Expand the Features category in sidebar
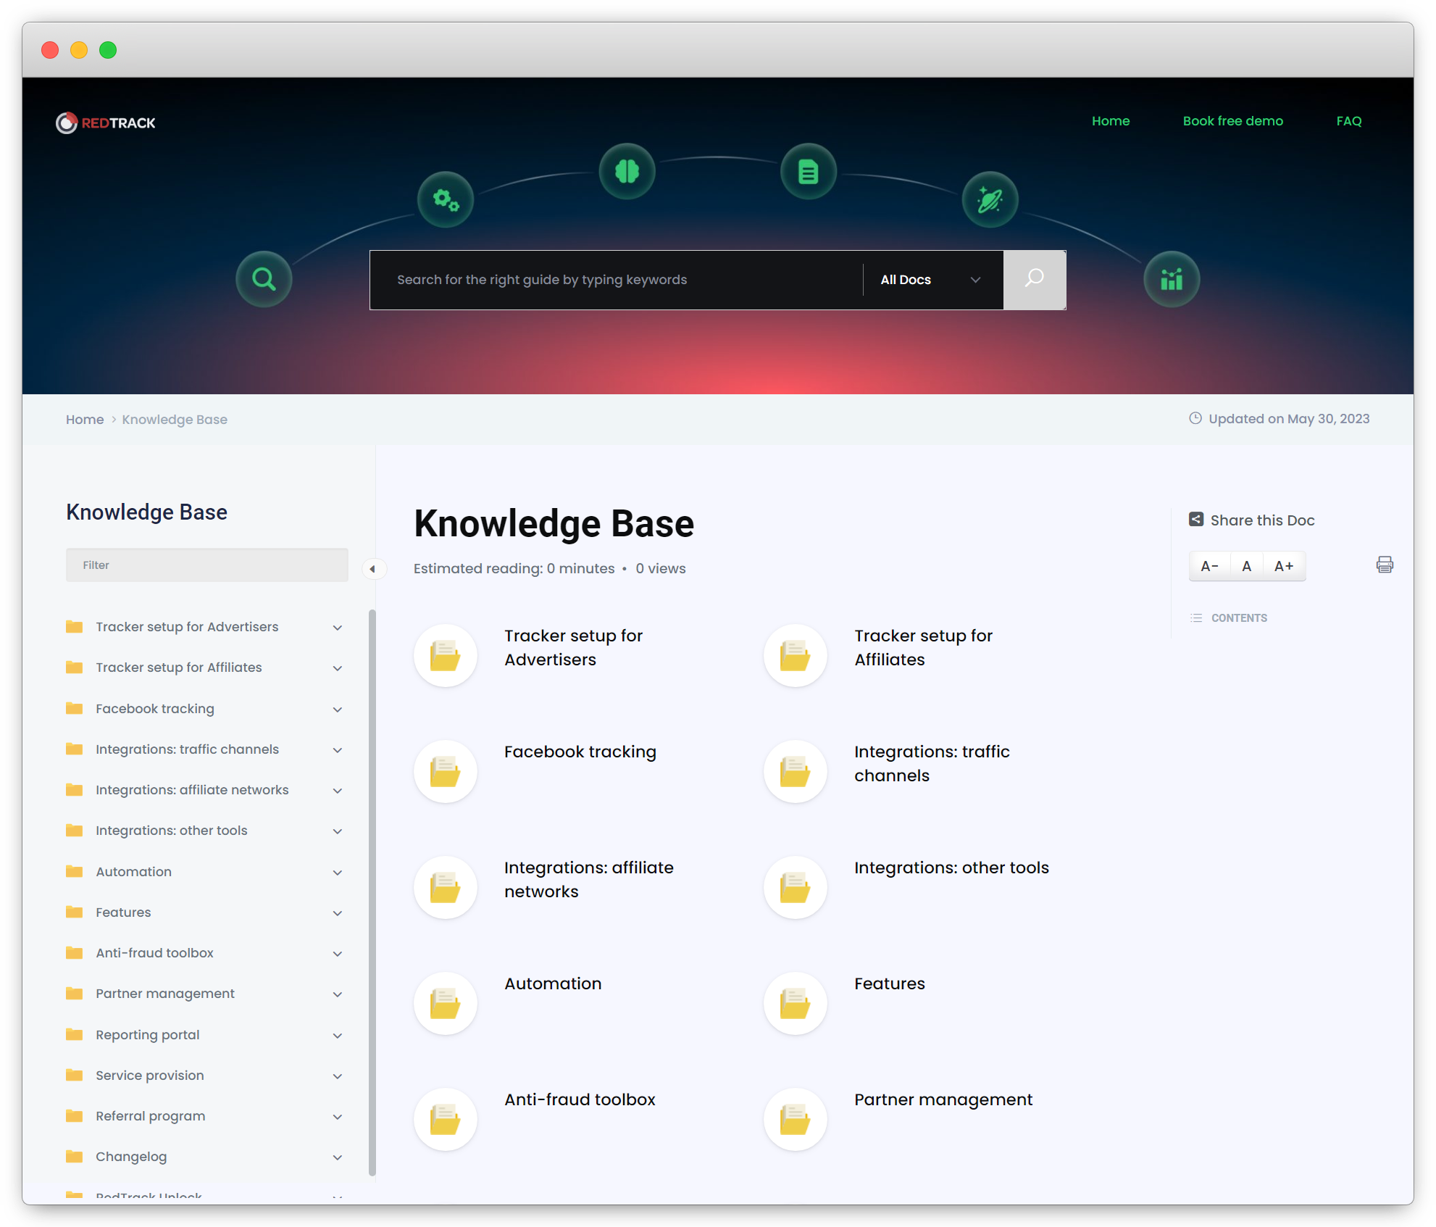Image resolution: width=1436 pixels, height=1227 pixels. click(338, 912)
